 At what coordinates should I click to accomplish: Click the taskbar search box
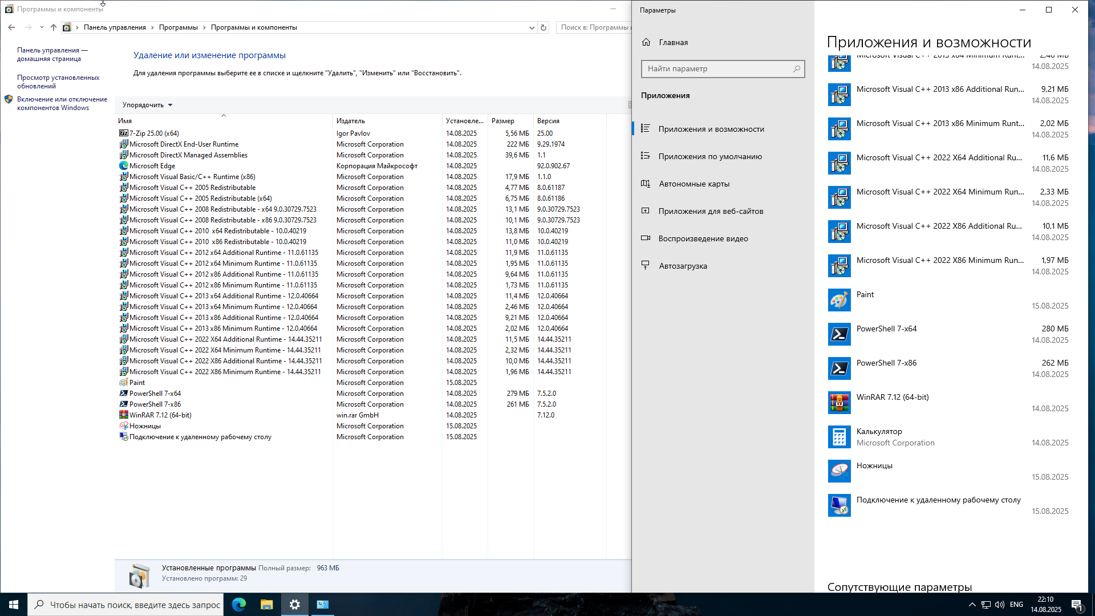pos(125,605)
